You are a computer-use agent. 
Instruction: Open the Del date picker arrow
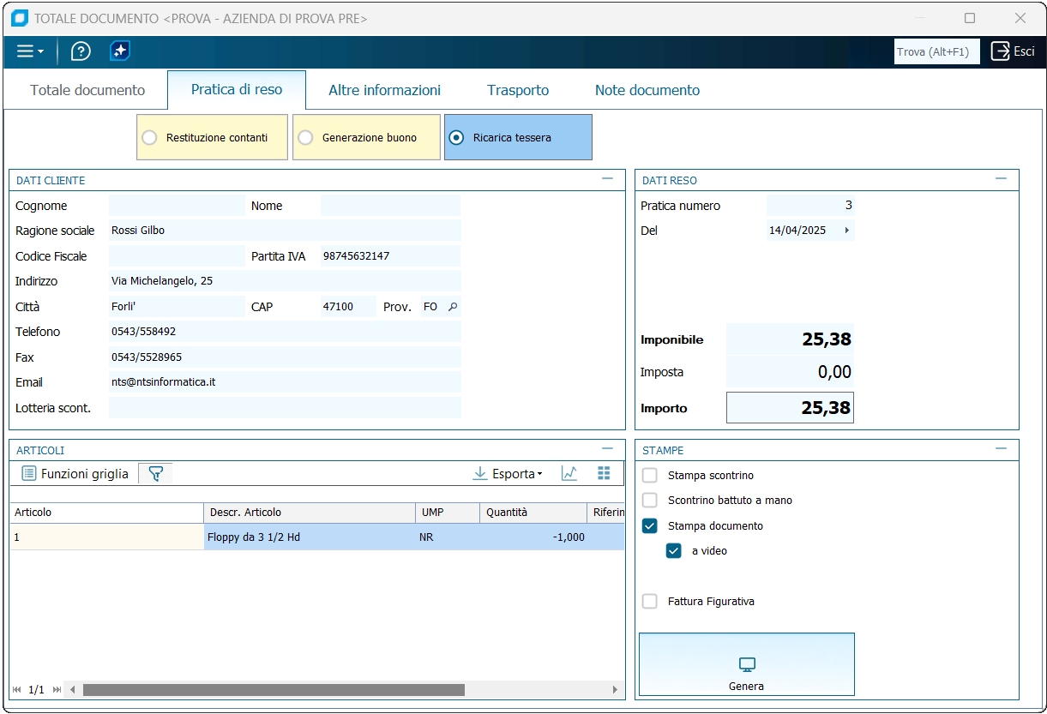pos(847,231)
